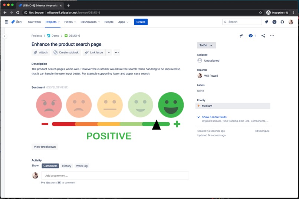The image size is (299, 199).
Task: Click the bright green happy sentiment face
Action: [x=171, y=105]
